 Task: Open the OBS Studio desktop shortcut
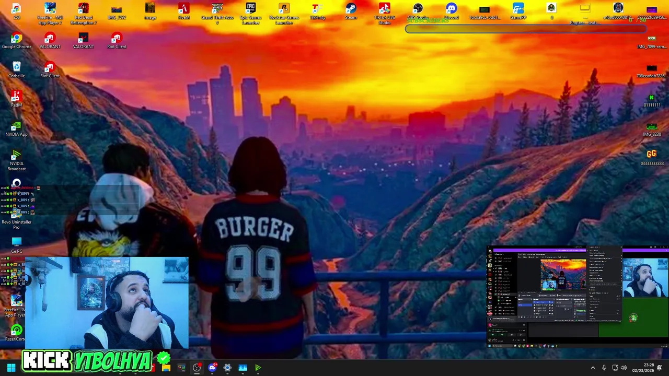coord(418,11)
